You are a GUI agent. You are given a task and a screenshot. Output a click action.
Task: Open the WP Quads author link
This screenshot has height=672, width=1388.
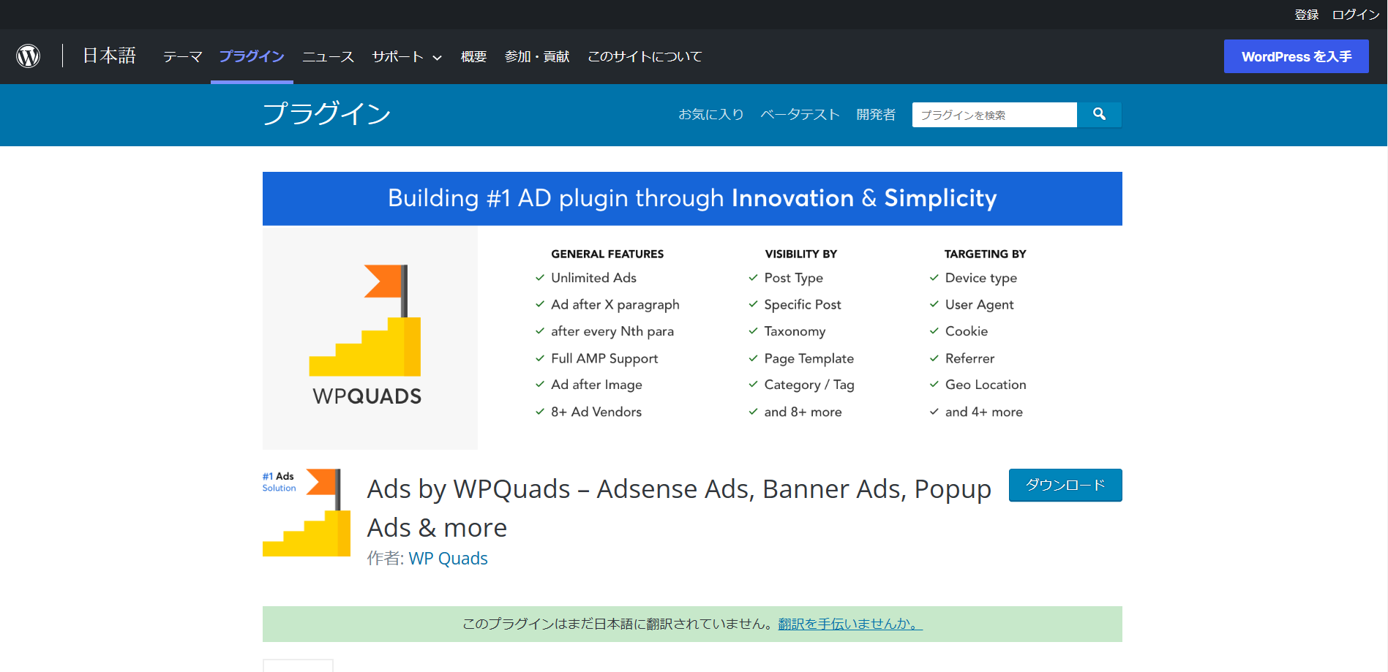pos(448,559)
